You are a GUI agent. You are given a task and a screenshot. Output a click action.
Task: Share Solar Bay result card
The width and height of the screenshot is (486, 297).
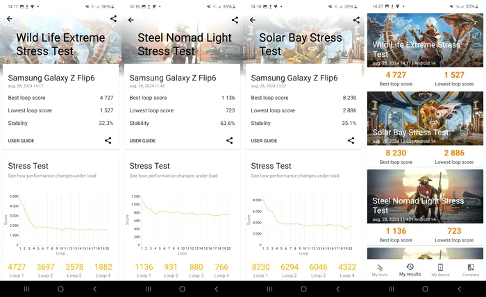[351, 141]
